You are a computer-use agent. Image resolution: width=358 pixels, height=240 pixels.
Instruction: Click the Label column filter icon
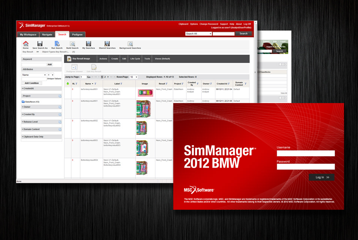tap(121, 84)
